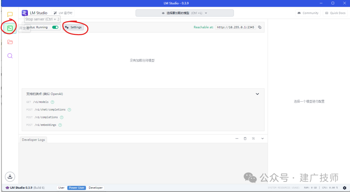Click the RAM usage readout
This screenshot has width=350, height=192.
310,188
